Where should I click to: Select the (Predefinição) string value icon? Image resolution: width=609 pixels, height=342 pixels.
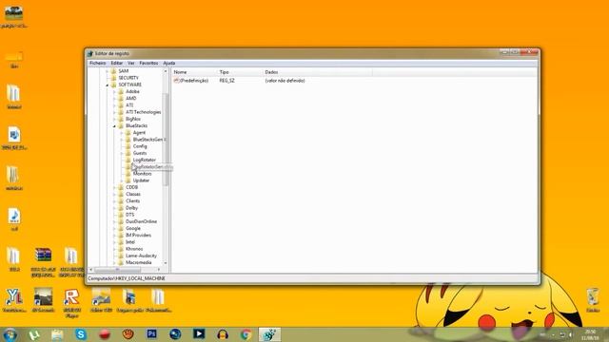(176, 81)
